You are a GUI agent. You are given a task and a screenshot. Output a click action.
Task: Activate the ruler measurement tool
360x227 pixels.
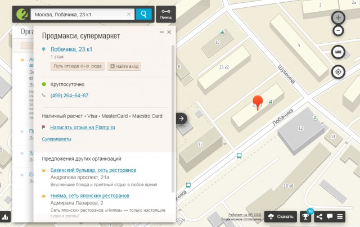[x=338, y=52]
